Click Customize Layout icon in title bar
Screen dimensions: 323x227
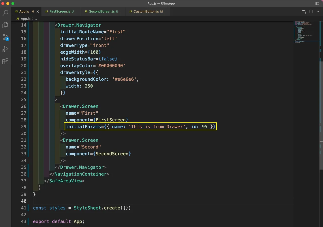click(317, 4)
